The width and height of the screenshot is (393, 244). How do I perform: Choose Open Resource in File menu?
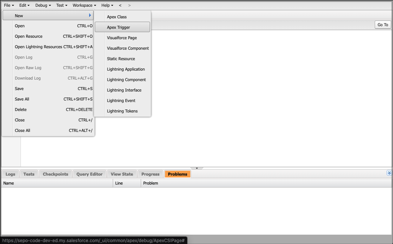48,36
